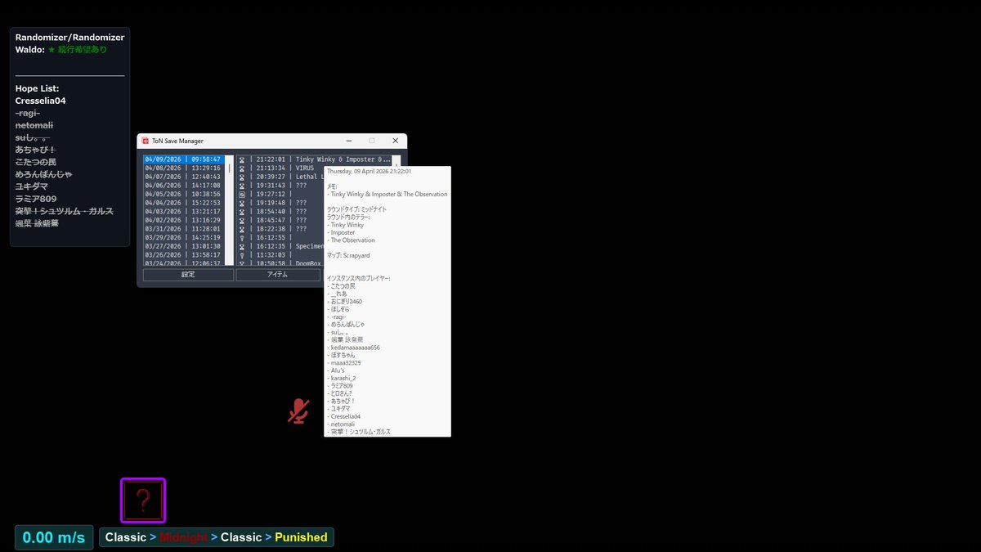The height and width of the screenshot is (552, 981).
Task: Click the Randomizer/Randomizer overlay title
Action: [70, 38]
